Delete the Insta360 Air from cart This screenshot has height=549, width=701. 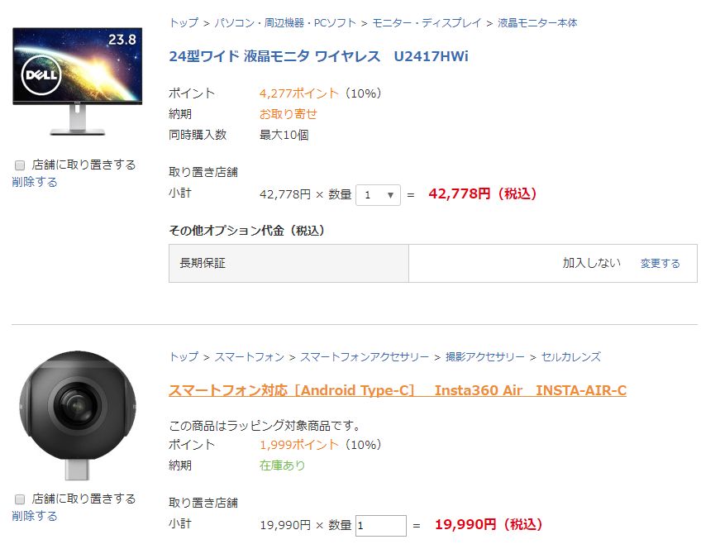[x=35, y=516]
